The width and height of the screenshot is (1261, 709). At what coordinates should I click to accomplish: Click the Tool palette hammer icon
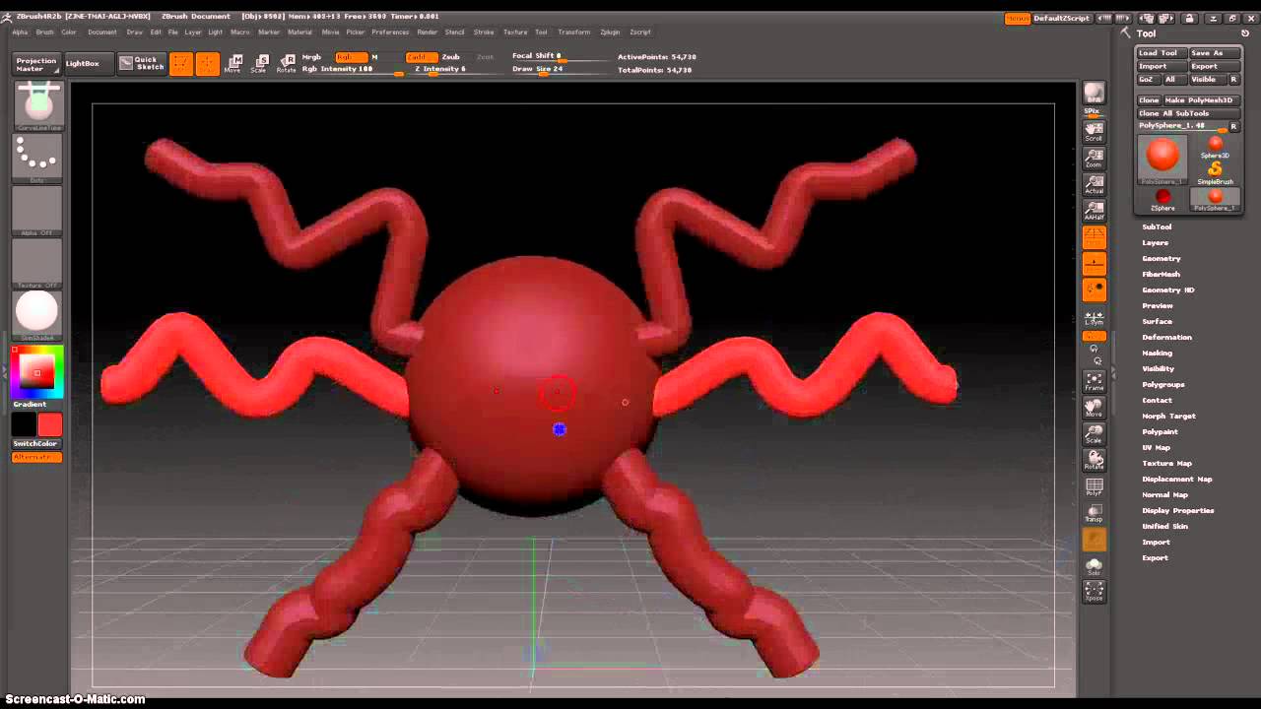point(1125,32)
